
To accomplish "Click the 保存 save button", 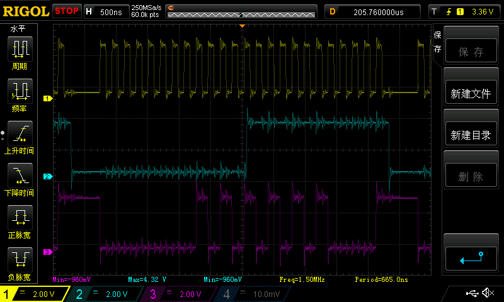I will click(x=471, y=52).
